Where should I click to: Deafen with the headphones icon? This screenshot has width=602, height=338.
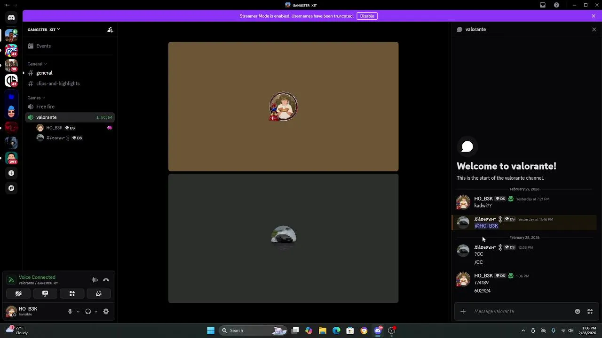pos(88,311)
